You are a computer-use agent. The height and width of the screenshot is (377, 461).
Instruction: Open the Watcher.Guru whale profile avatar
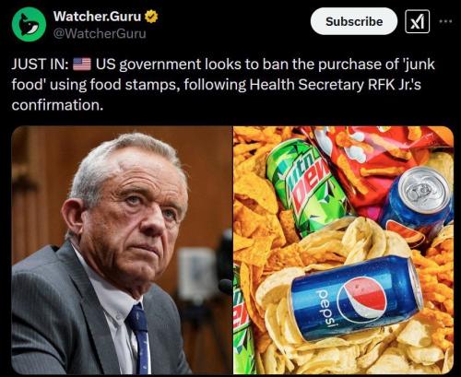(x=29, y=24)
